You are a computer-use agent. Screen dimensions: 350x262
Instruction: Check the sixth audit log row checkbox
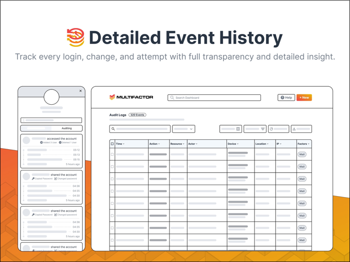pos(112,216)
